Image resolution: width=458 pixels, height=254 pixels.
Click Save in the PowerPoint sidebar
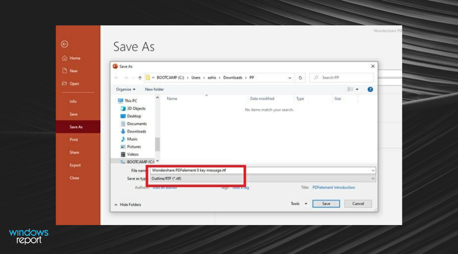[74, 114]
